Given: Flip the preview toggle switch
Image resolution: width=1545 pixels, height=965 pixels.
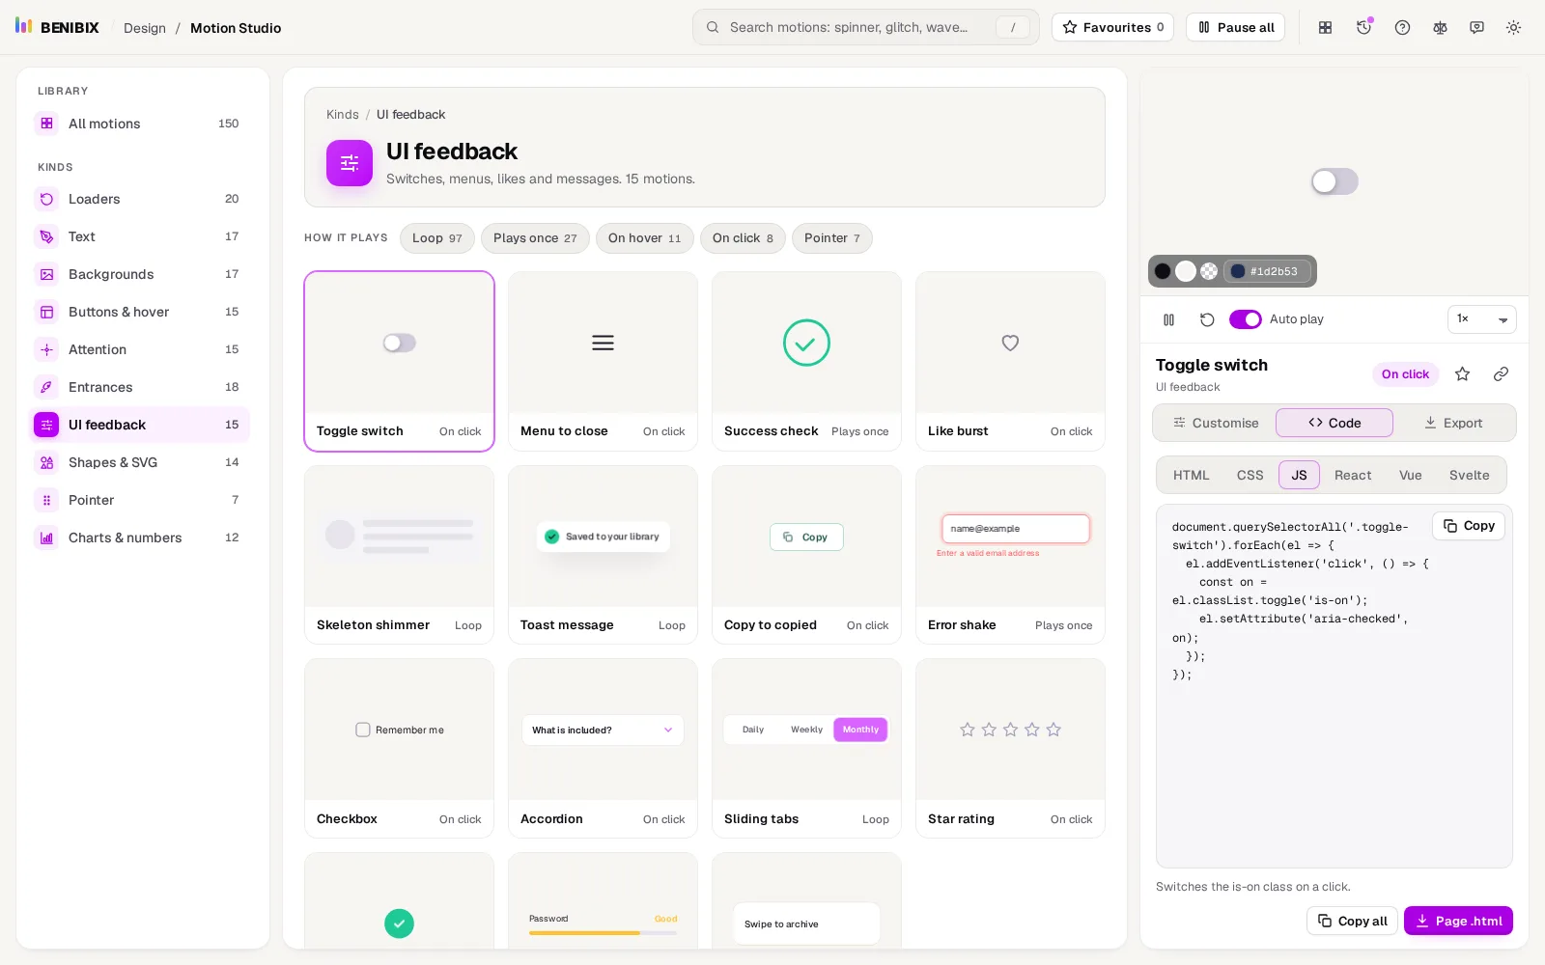Looking at the screenshot, I should click(x=1334, y=181).
